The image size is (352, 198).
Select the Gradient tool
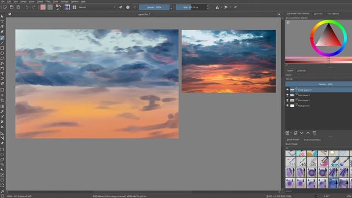tap(2, 106)
